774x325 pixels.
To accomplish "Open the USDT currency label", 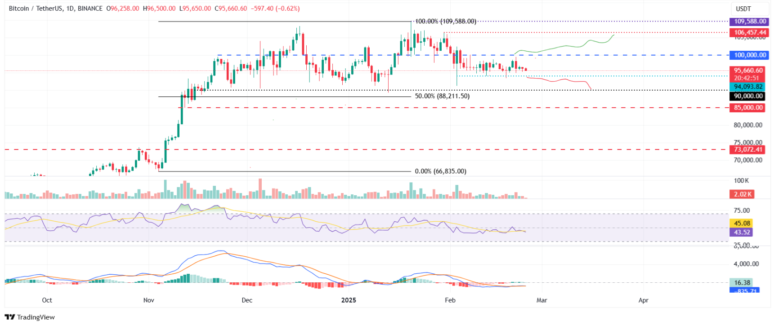I will pyautogui.click(x=743, y=9).
